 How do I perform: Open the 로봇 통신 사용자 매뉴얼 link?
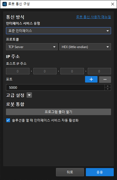pyautogui.click(x=93, y=17)
